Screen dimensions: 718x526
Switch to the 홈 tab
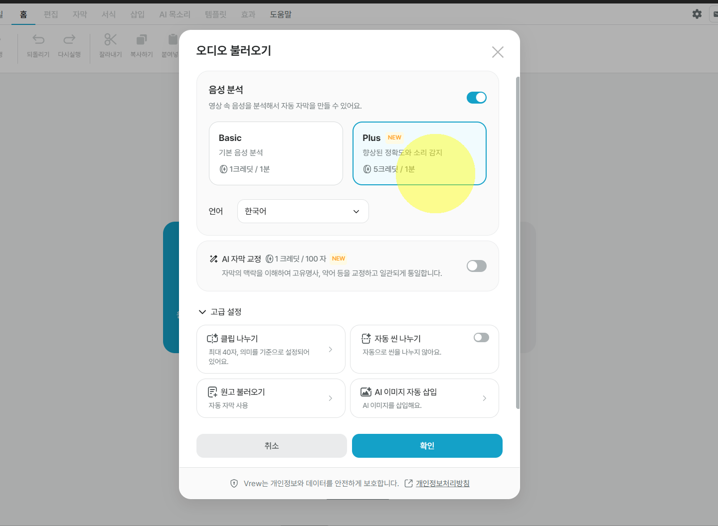pyautogui.click(x=23, y=14)
